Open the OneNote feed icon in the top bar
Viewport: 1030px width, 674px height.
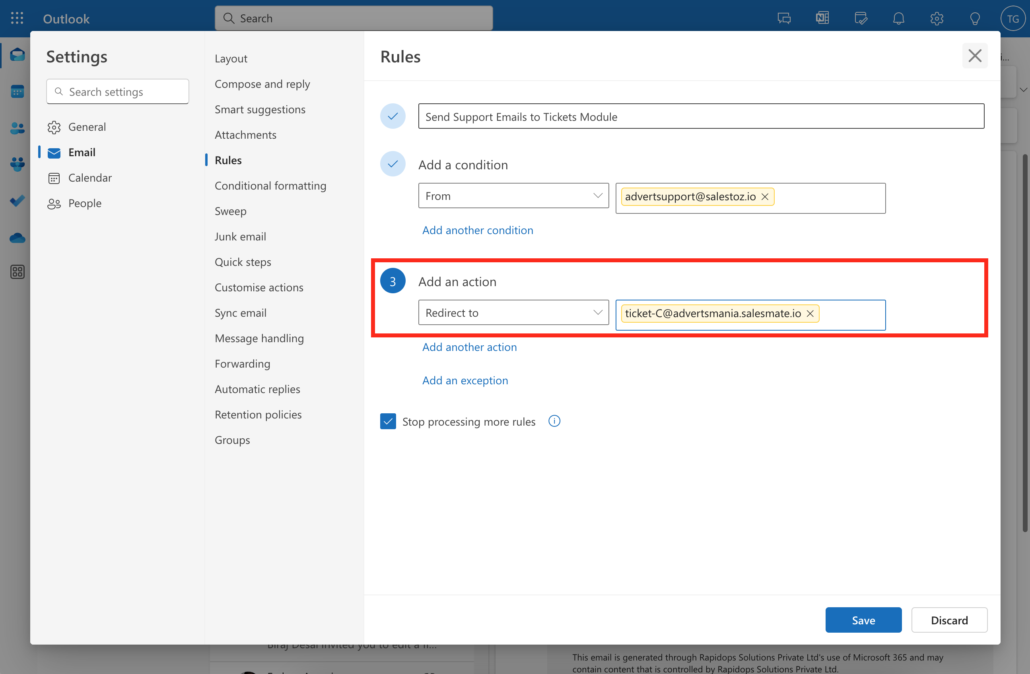pyautogui.click(x=822, y=18)
